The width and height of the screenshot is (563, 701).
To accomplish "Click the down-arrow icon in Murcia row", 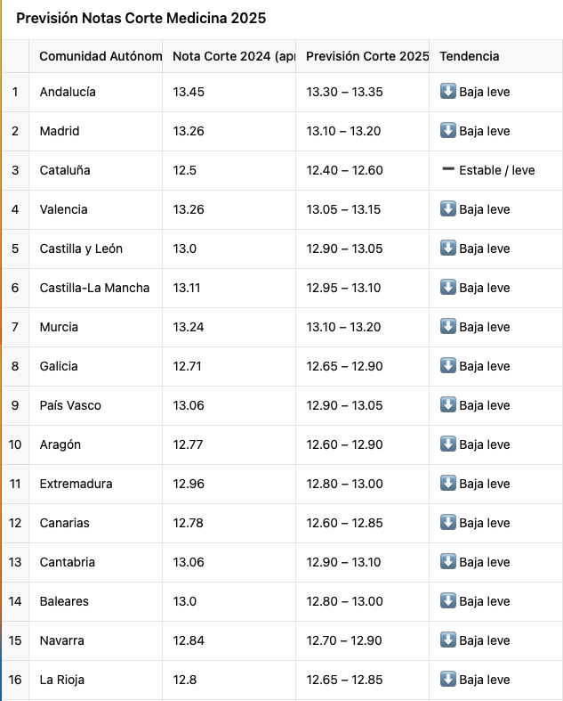I will pos(447,326).
